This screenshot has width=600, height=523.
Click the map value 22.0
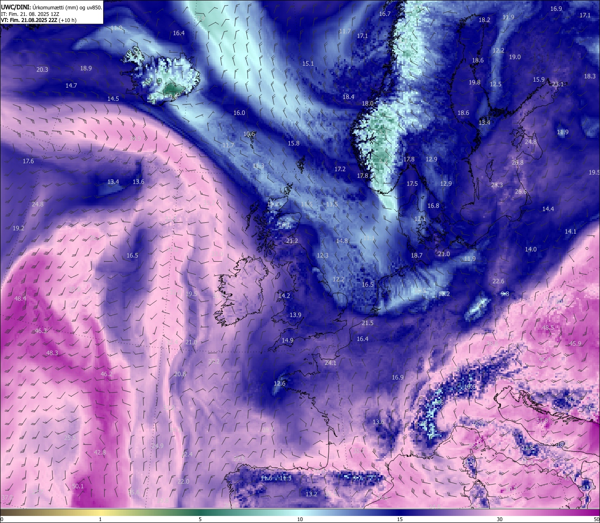tap(183, 481)
